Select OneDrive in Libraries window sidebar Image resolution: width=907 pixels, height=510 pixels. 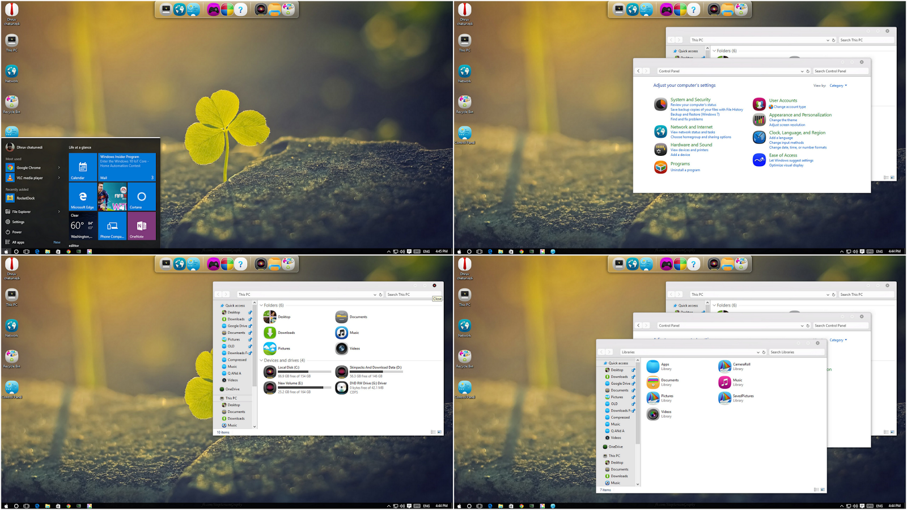(x=613, y=447)
